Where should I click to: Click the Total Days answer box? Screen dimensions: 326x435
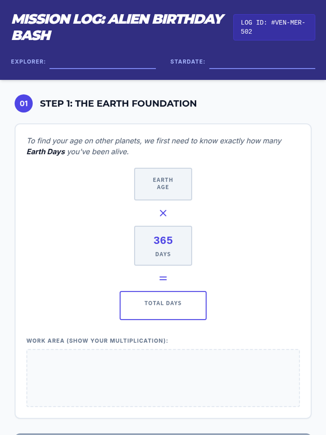click(x=163, y=306)
